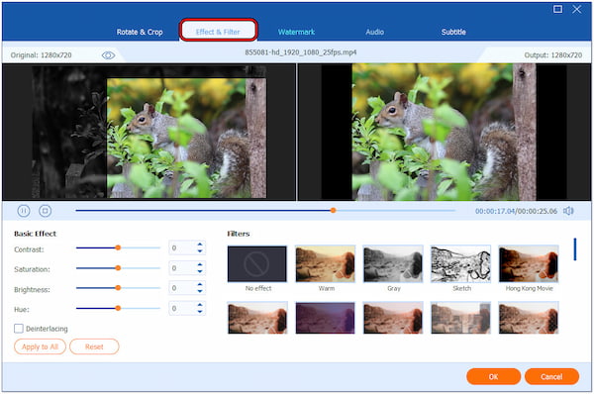The width and height of the screenshot is (594, 394).
Task: Click the Original: 1280x720 label
Action: (x=41, y=54)
